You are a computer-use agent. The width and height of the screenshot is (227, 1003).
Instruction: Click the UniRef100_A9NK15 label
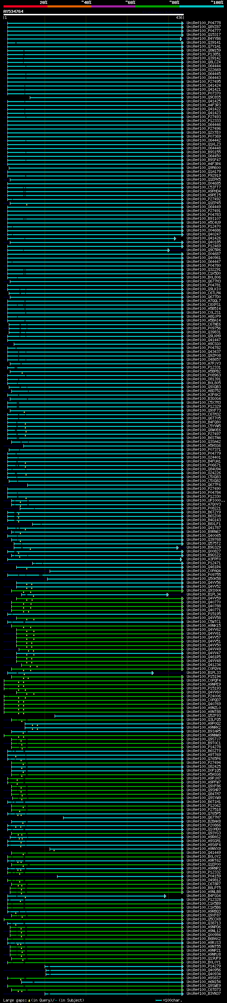tap(204, 625)
